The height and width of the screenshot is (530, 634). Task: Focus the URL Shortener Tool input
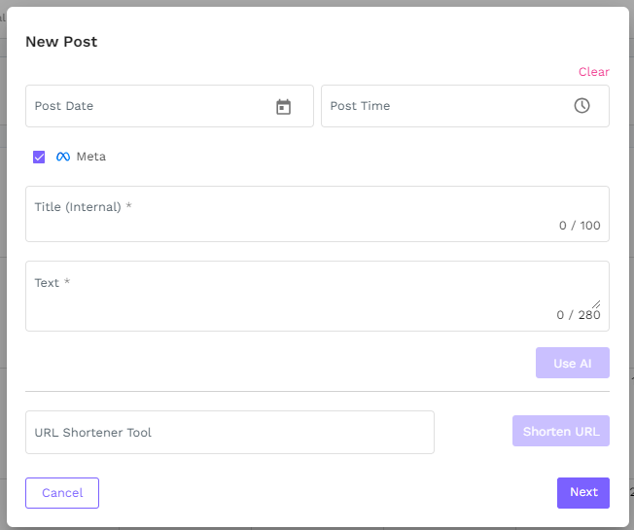point(229,432)
